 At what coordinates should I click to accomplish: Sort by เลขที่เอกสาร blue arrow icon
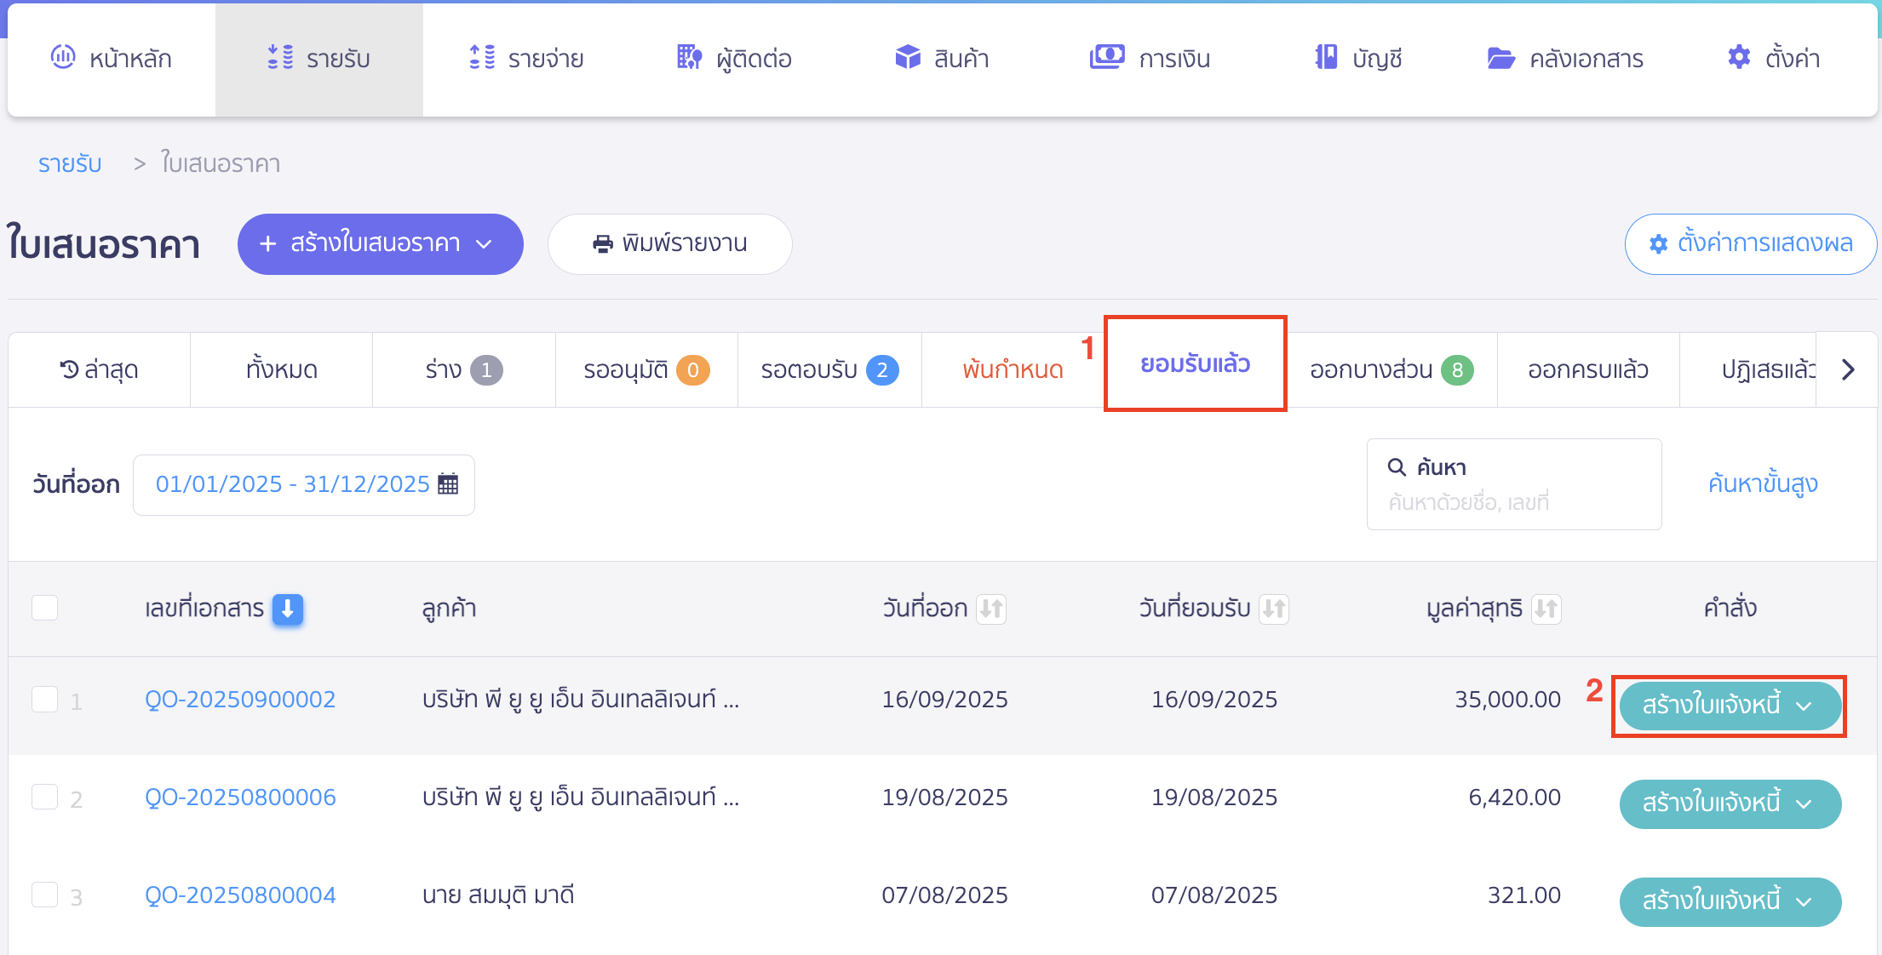pyautogui.click(x=288, y=609)
